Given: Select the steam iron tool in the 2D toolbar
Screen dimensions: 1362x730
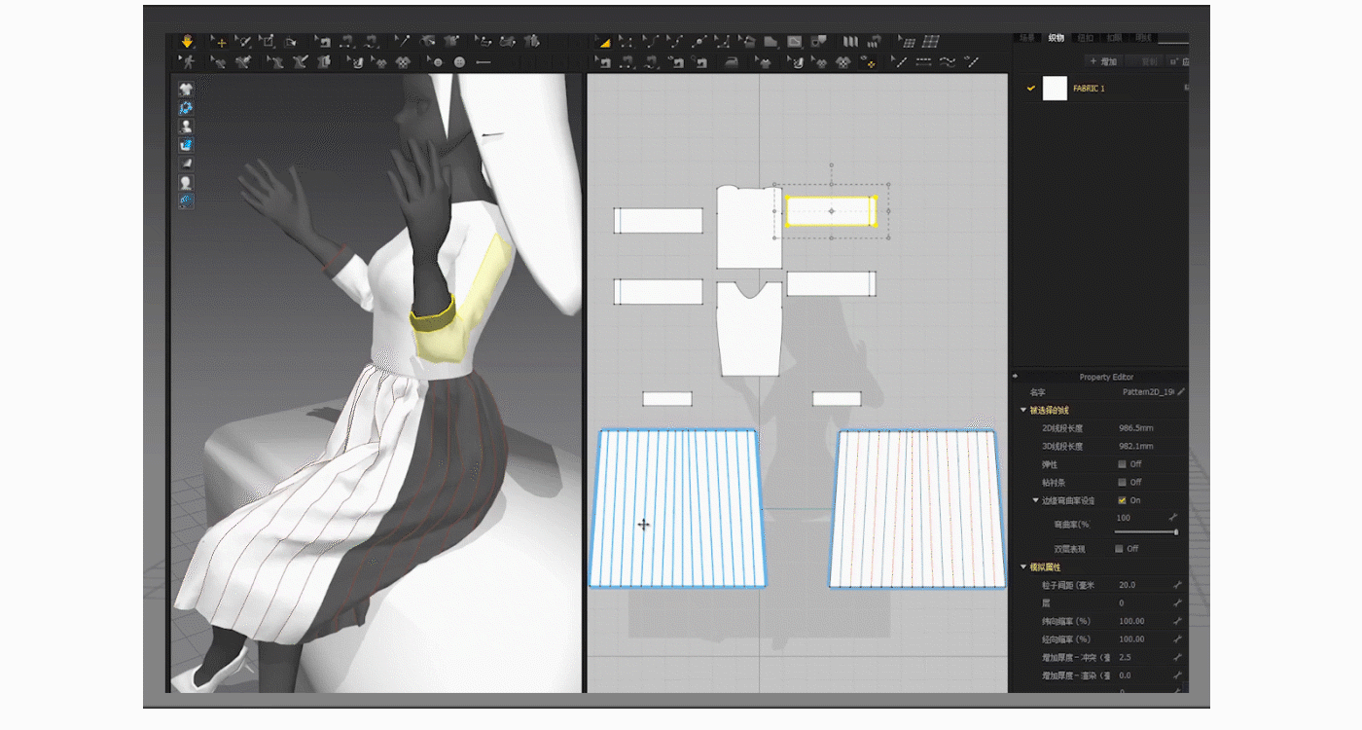Looking at the screenshot, I should pos(731,62).
